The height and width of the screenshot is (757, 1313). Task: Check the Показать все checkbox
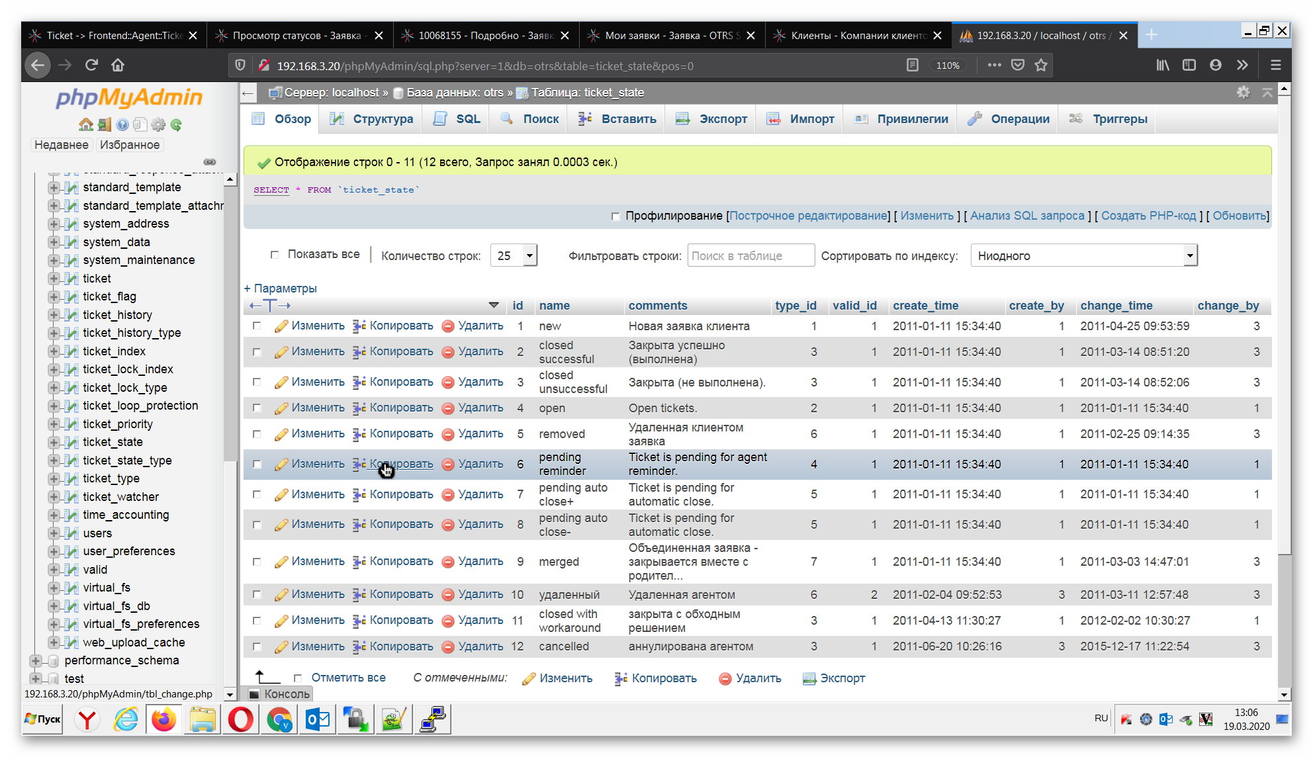coord(275,254)
